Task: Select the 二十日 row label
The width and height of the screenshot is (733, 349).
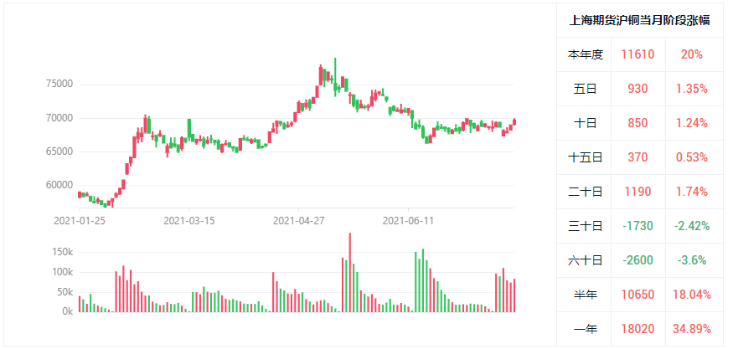Action: pos(585,192)
